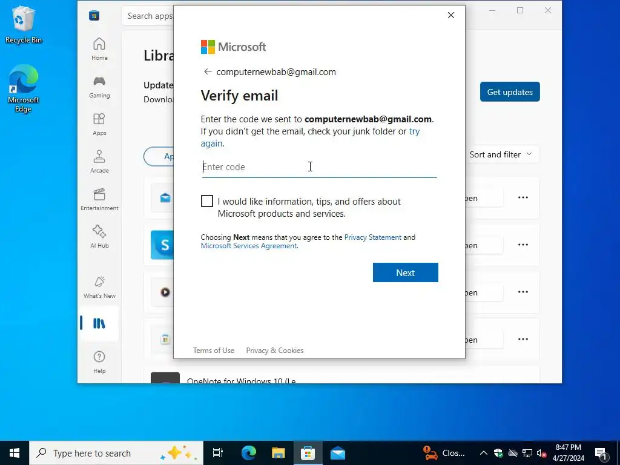Open Mail app from taskbar

point(338,453)
